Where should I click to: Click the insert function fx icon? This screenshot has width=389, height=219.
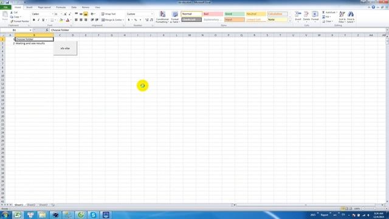(47, 30)
